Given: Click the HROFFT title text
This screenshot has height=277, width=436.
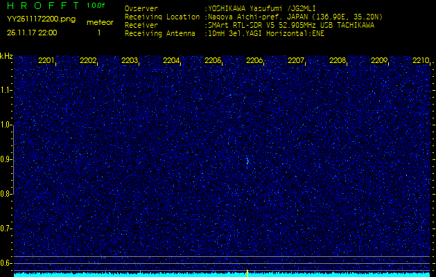Looking at the screenshot, I should click(43, 6).
